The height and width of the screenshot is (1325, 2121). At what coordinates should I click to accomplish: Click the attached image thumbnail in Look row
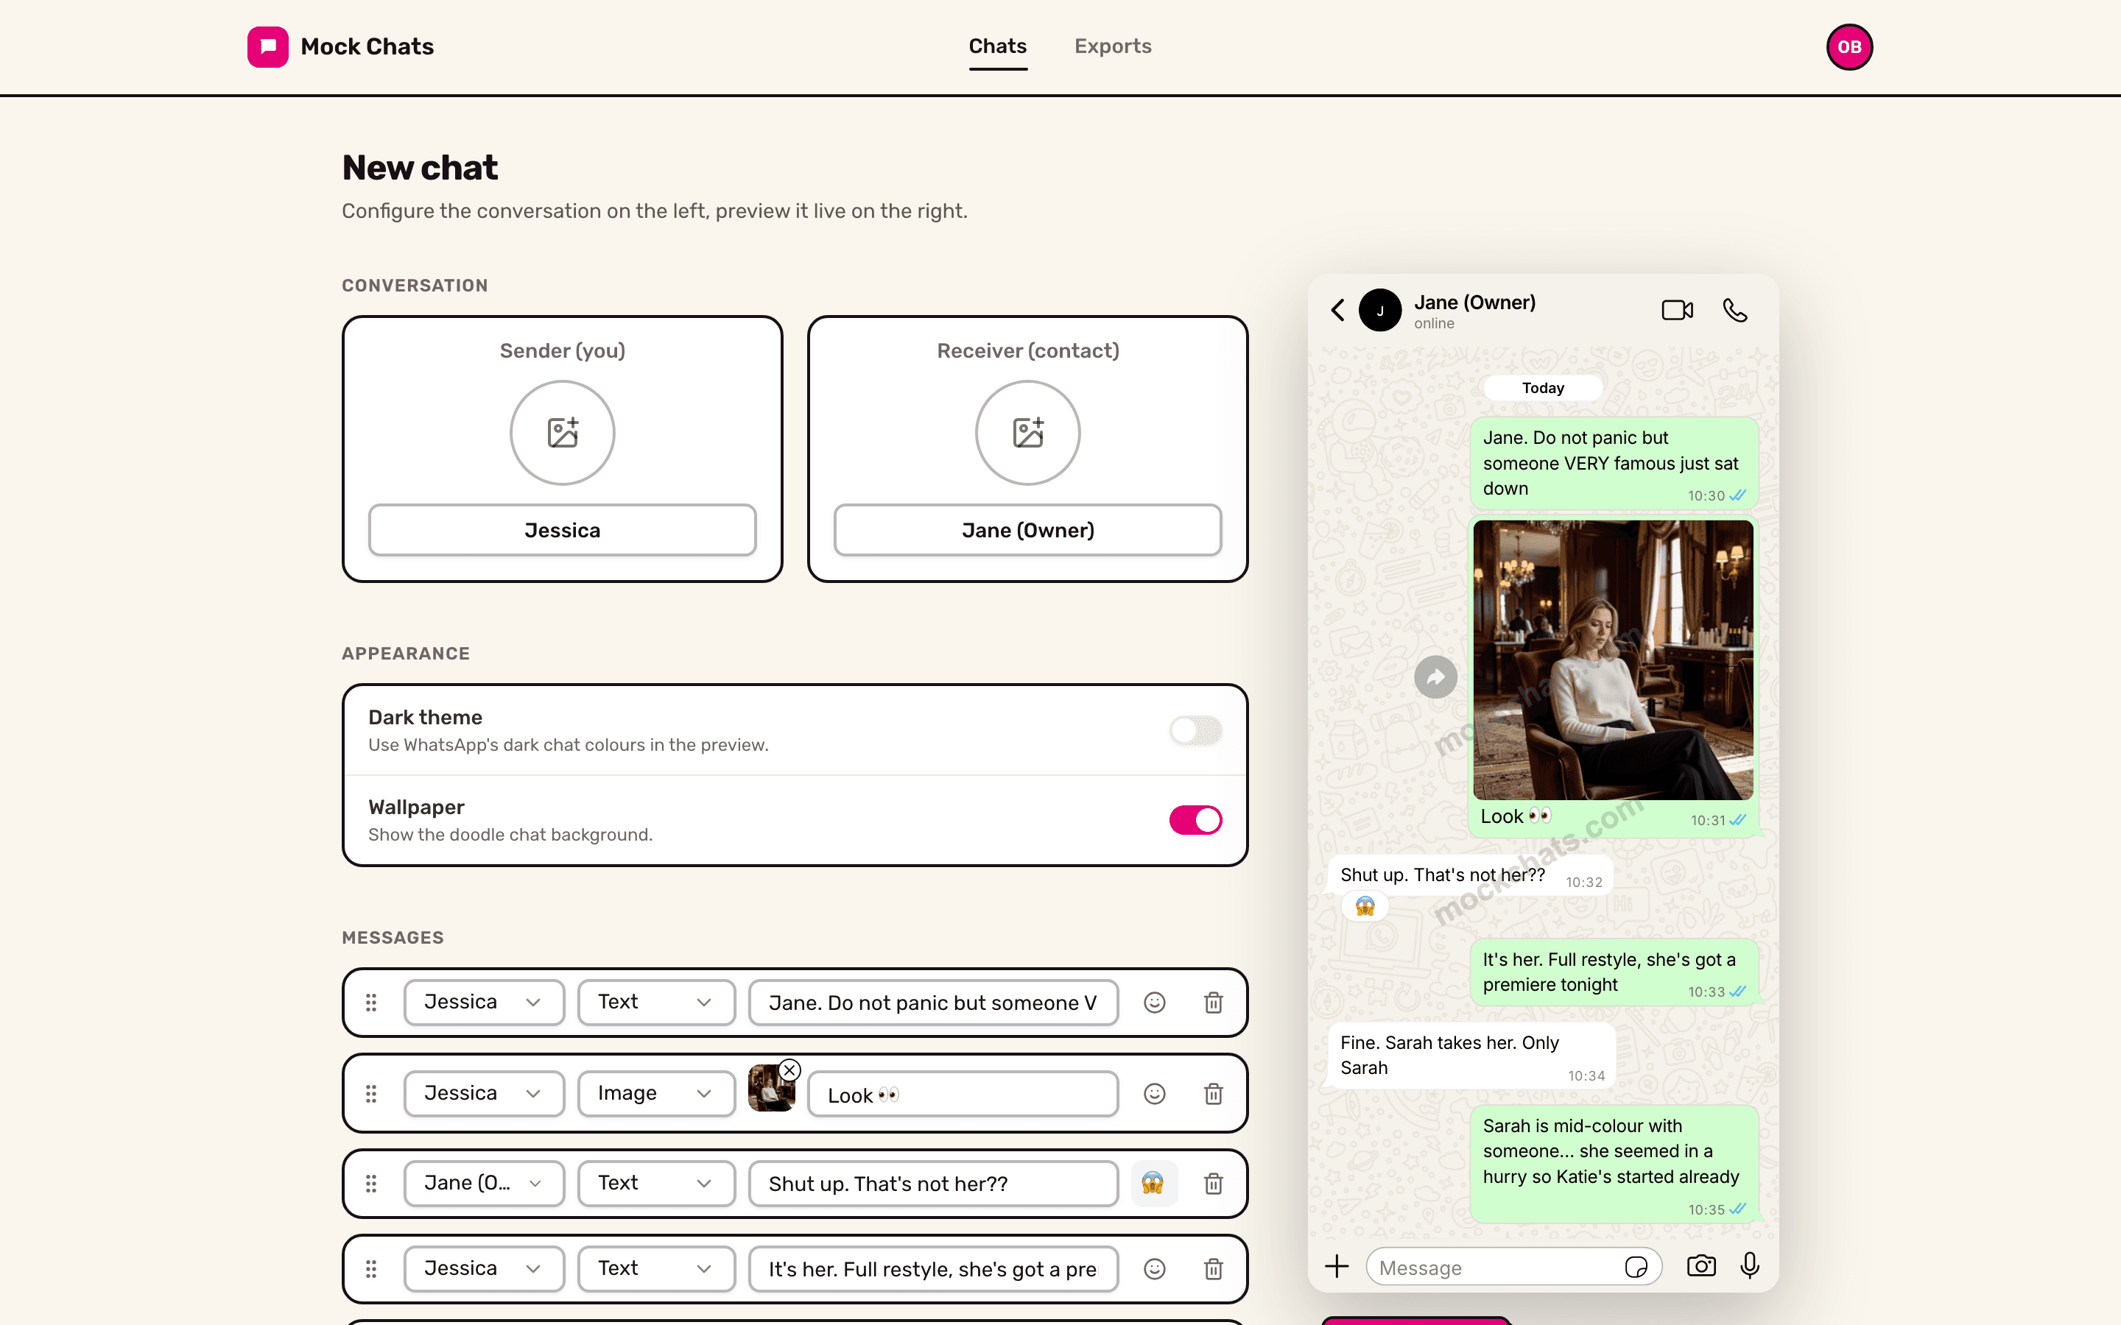coord(770,1089)
